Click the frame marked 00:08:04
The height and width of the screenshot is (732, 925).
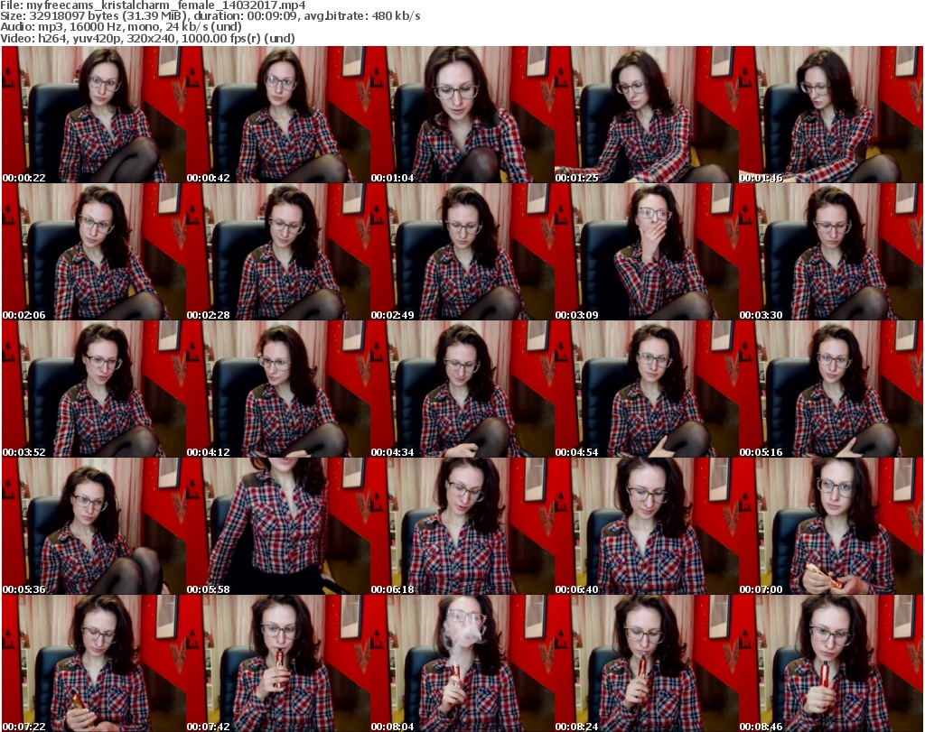(x=462, y=663)
